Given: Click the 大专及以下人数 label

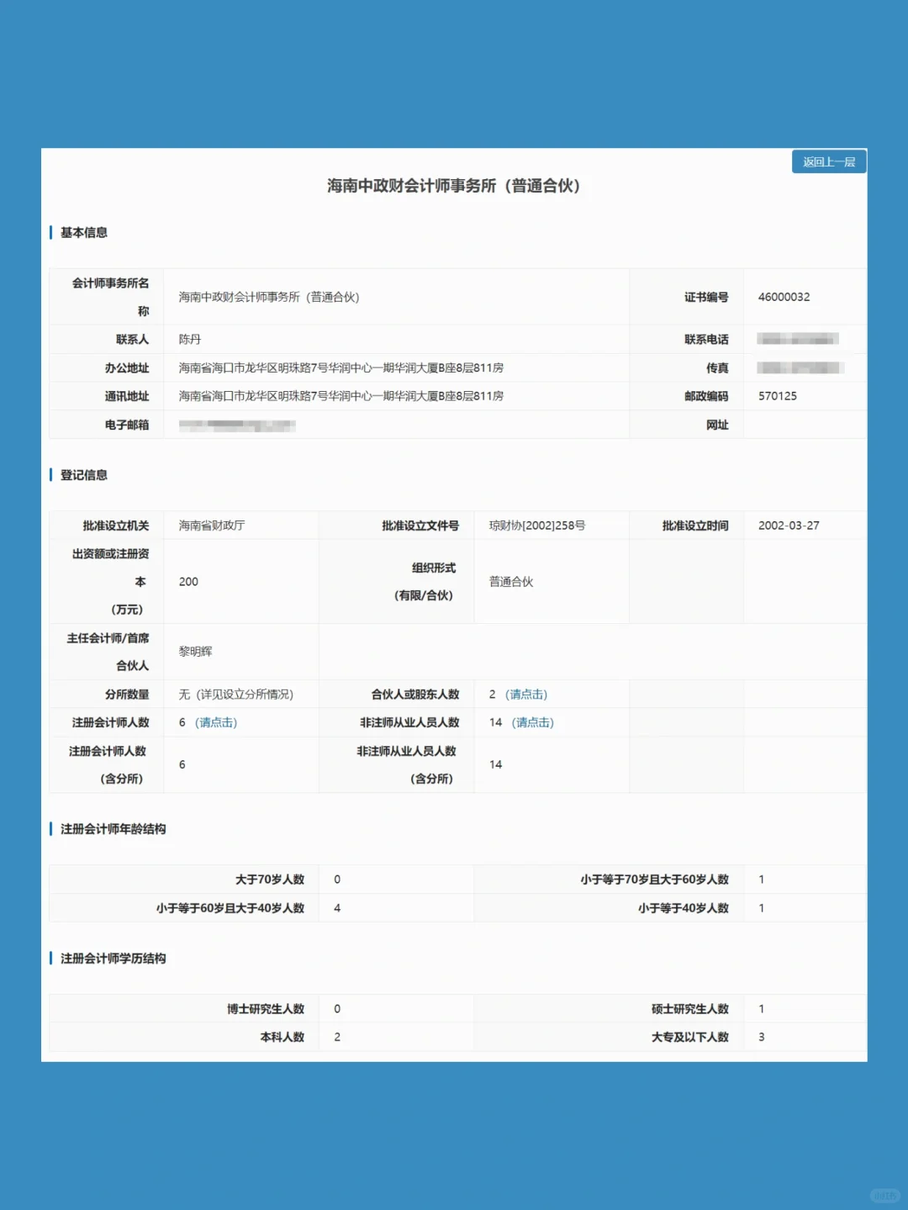Looking at the screenshot, I should coord(690,1037).
